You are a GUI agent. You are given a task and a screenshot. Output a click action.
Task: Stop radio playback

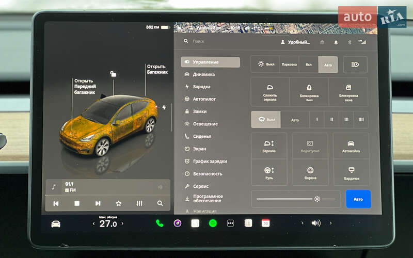[77, 203]
